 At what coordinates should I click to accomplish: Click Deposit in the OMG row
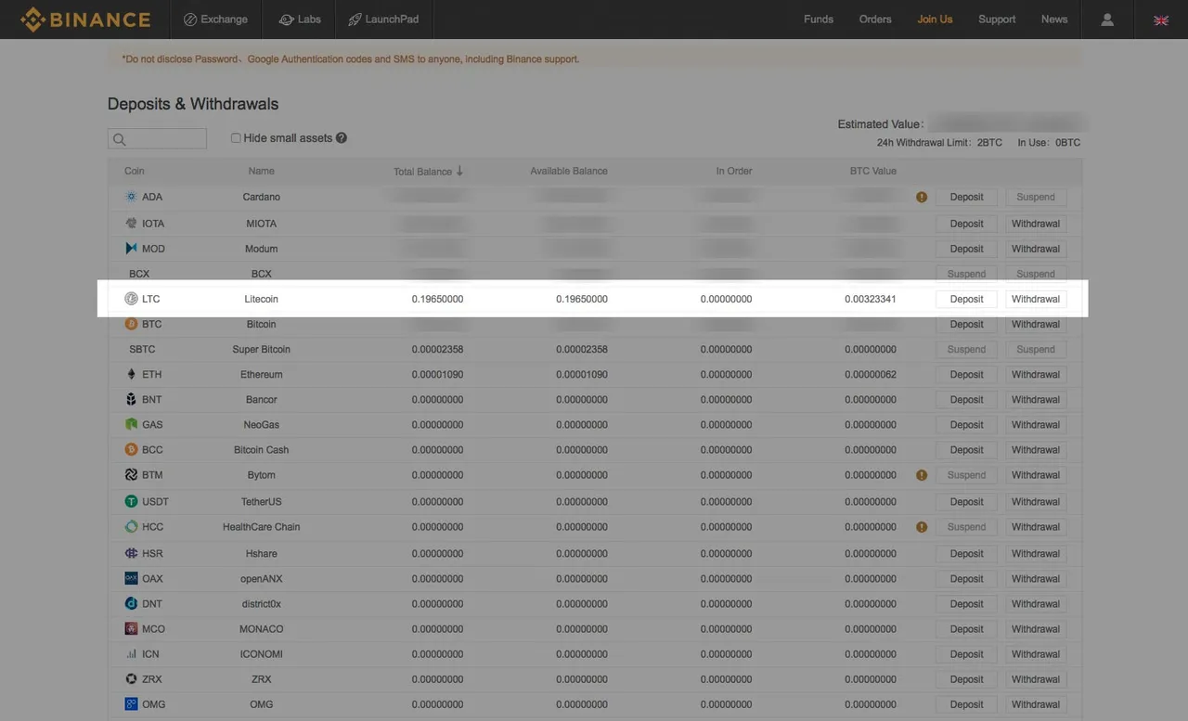pos(966,704)
